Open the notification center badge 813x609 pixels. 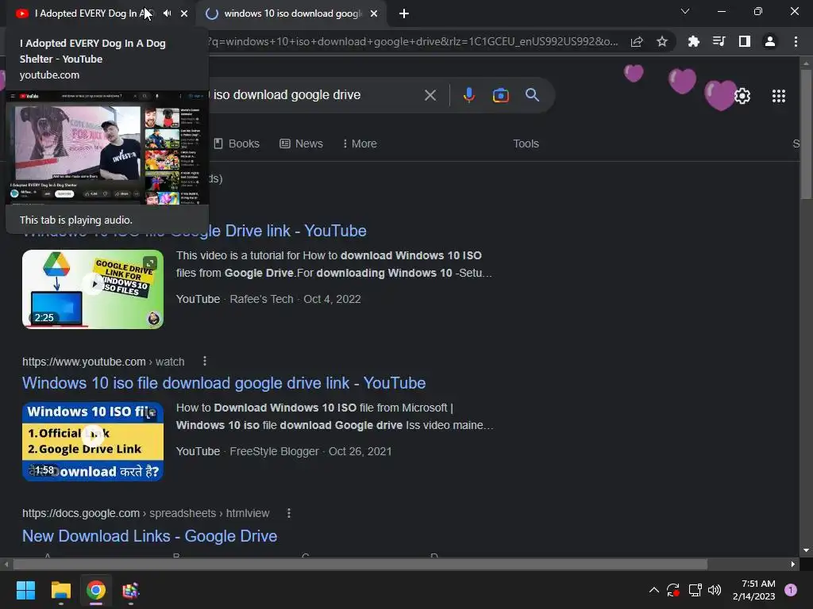click(790, 590)
